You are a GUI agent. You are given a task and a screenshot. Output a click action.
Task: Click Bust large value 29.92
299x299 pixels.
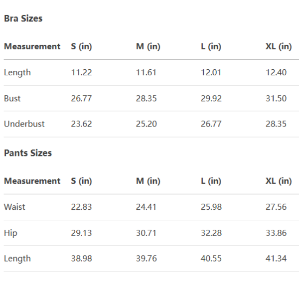click(x=211, y=98)
